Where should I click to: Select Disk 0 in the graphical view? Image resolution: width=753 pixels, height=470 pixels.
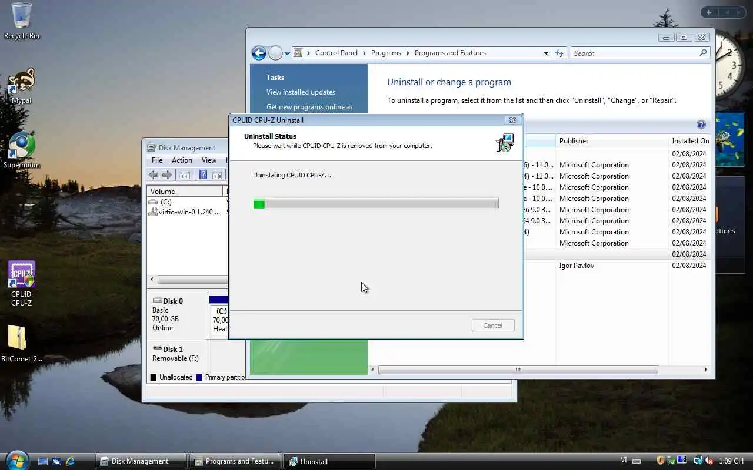[x=177, y=314]
